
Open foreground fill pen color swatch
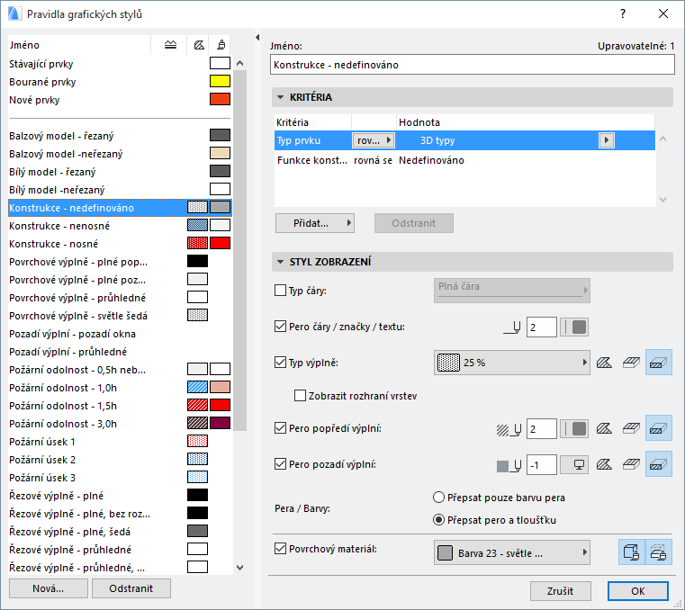574,429
